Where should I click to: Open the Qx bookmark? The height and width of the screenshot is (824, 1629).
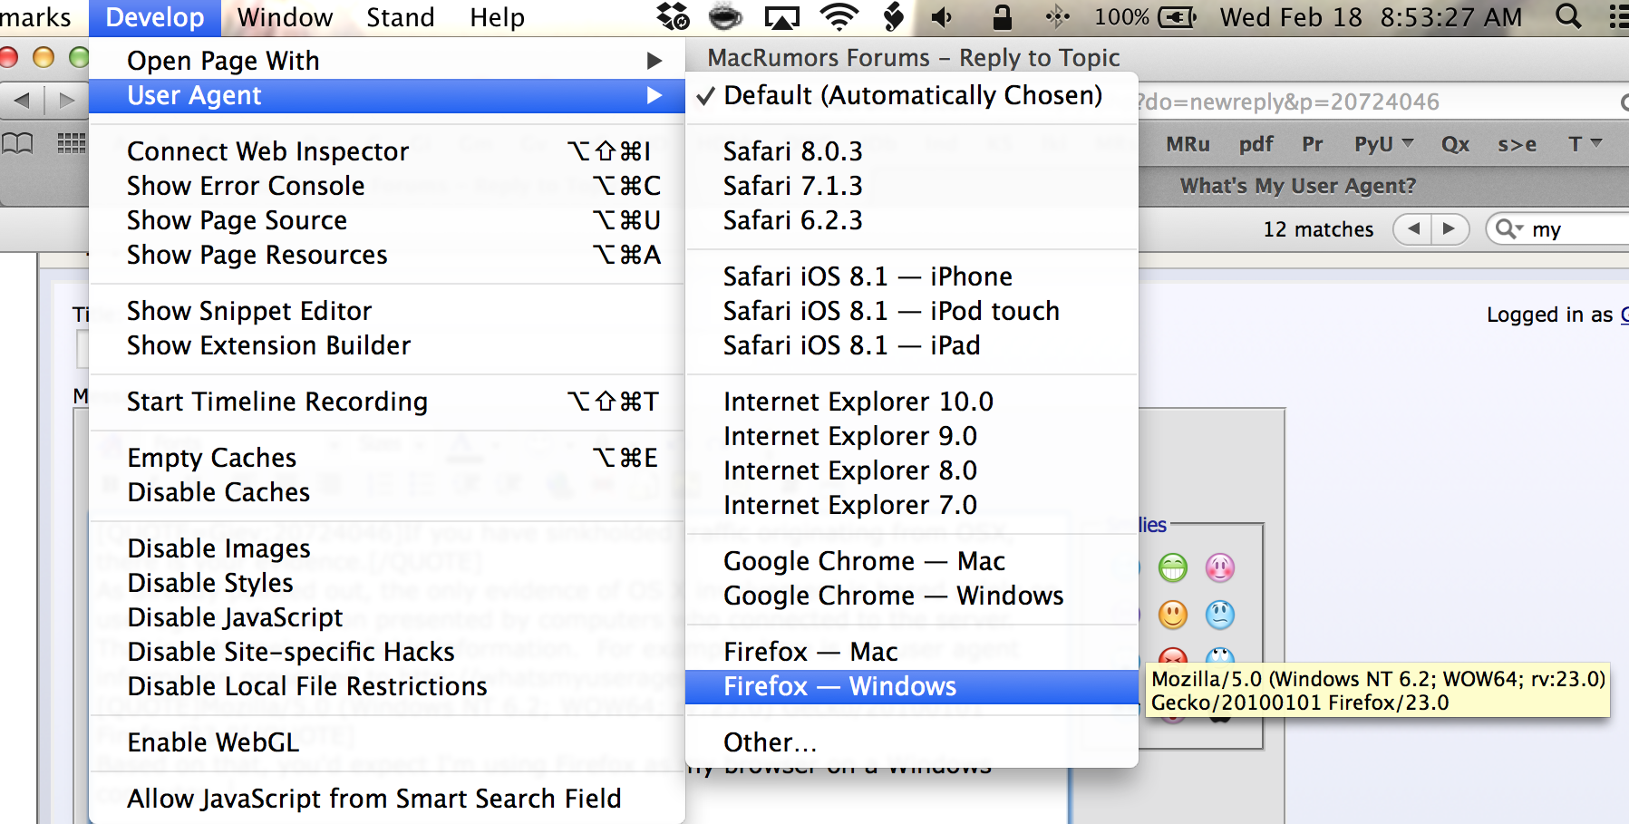1455,144
